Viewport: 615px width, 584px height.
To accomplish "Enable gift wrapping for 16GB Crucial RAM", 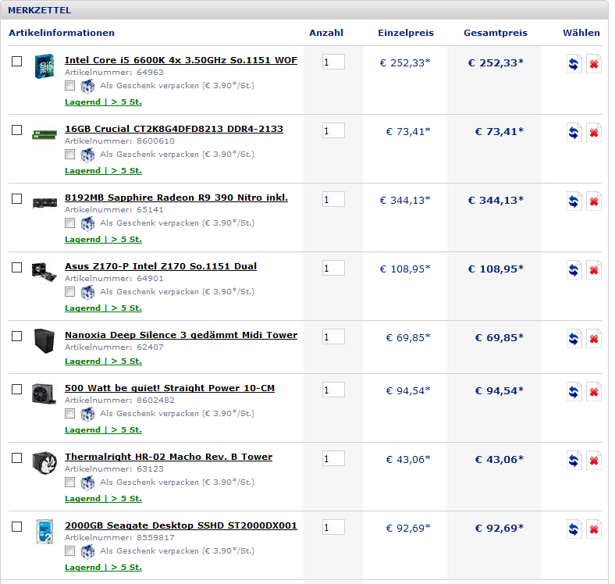I will (69, 155).
